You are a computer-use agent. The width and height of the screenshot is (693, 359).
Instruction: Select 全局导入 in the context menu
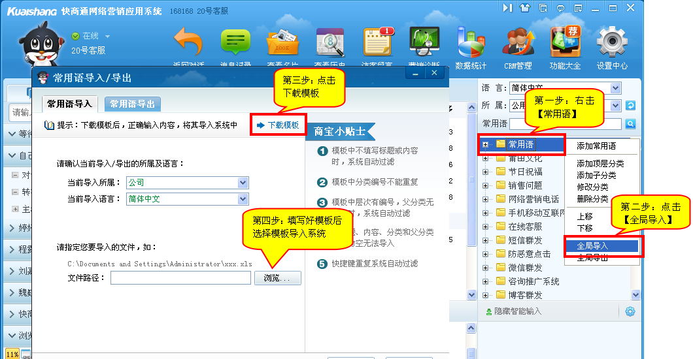(x=593, y=246)
